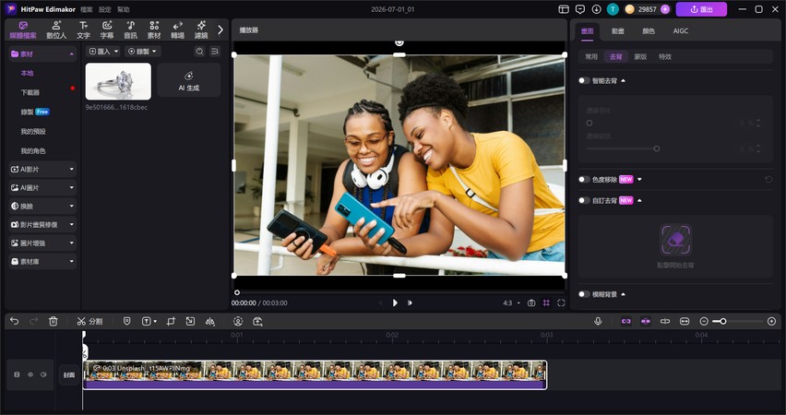
Task: Hide track using the eye icon
Action: tap(30, 374)
